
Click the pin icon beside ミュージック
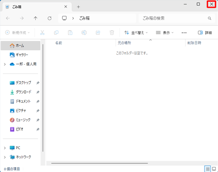(x=38, y=120)
